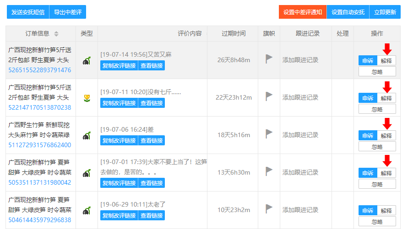Viewport: 408px width, 229px height.
Task: Click review text 又苦又麻
Action: (159, 54)
